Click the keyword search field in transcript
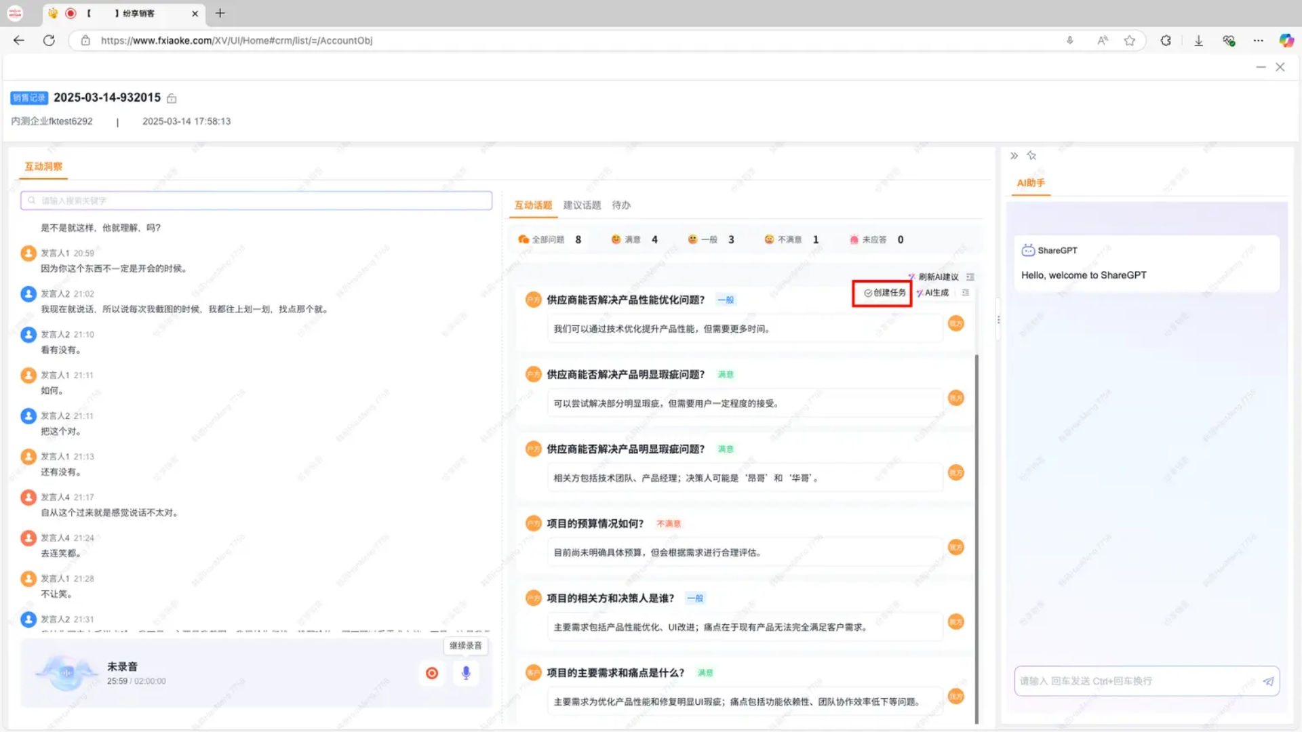Image resolution: width=1302 pixels, height=732 pixels. (256, 201)
